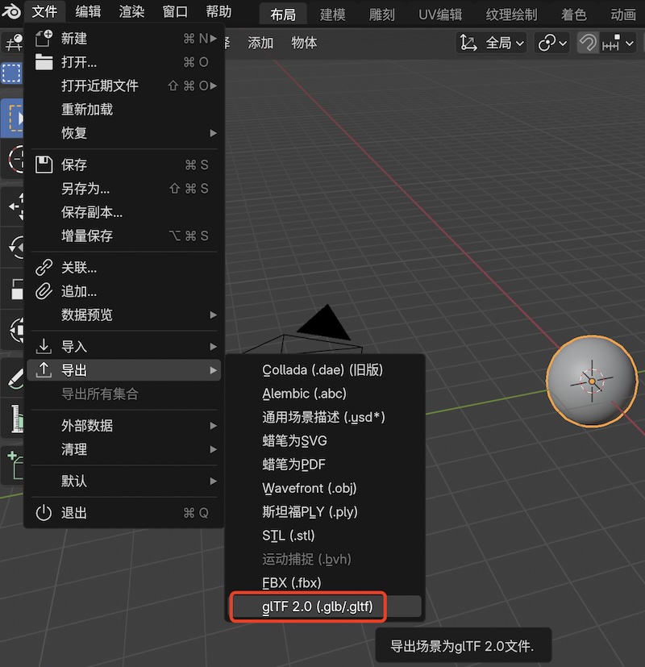Click the folder icon beside 打开...
The width and height of the screenshot is (645, 667).
44,62
